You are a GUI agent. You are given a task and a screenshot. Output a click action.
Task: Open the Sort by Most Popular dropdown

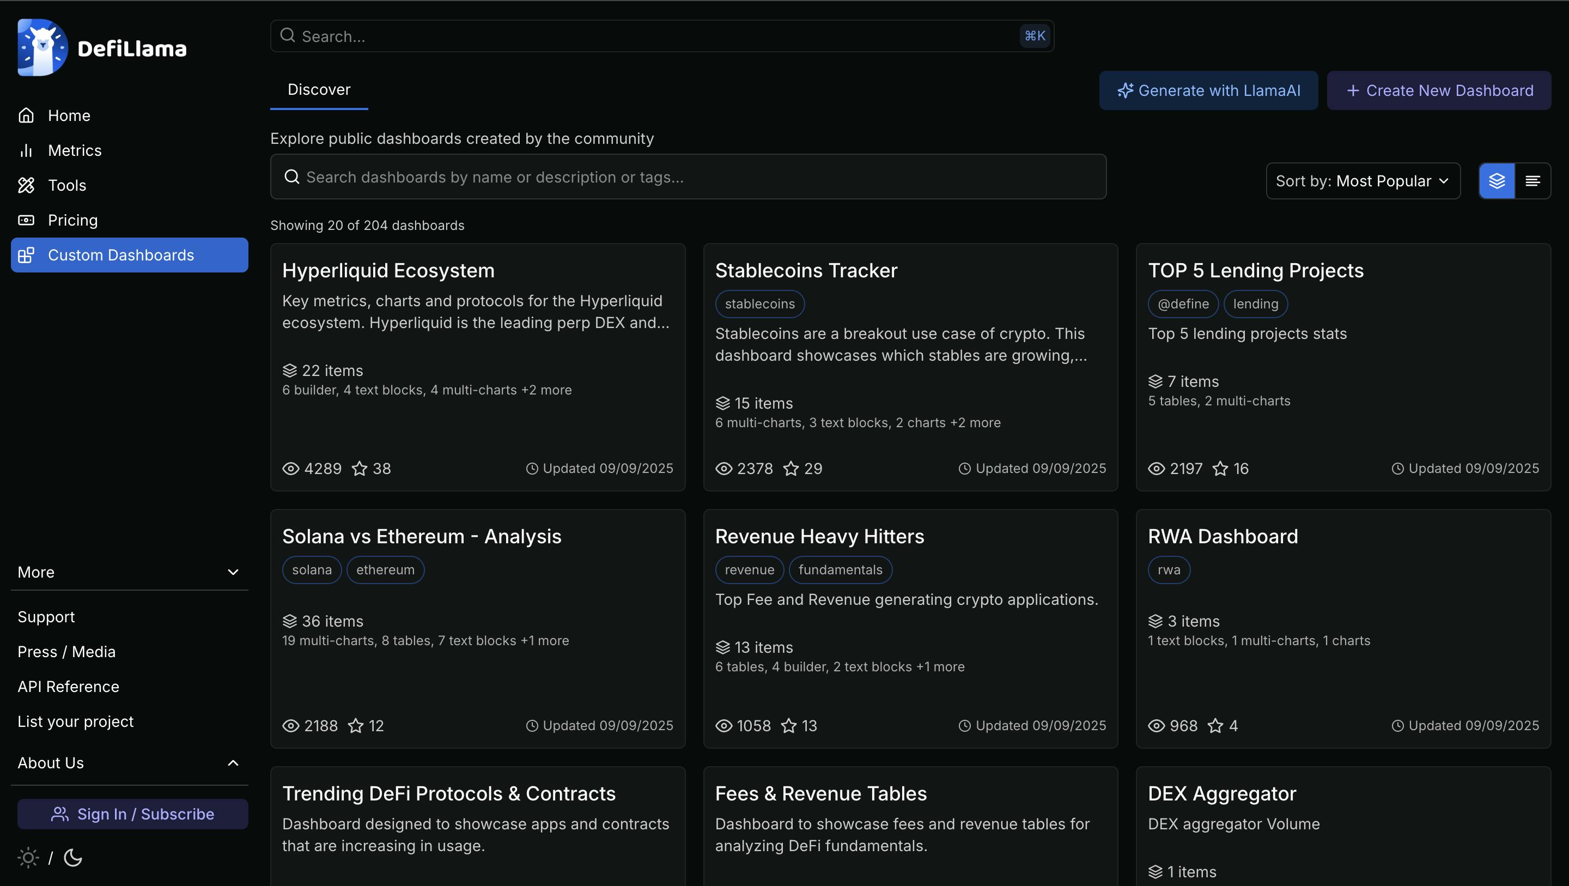click(x=1363, y=181)
